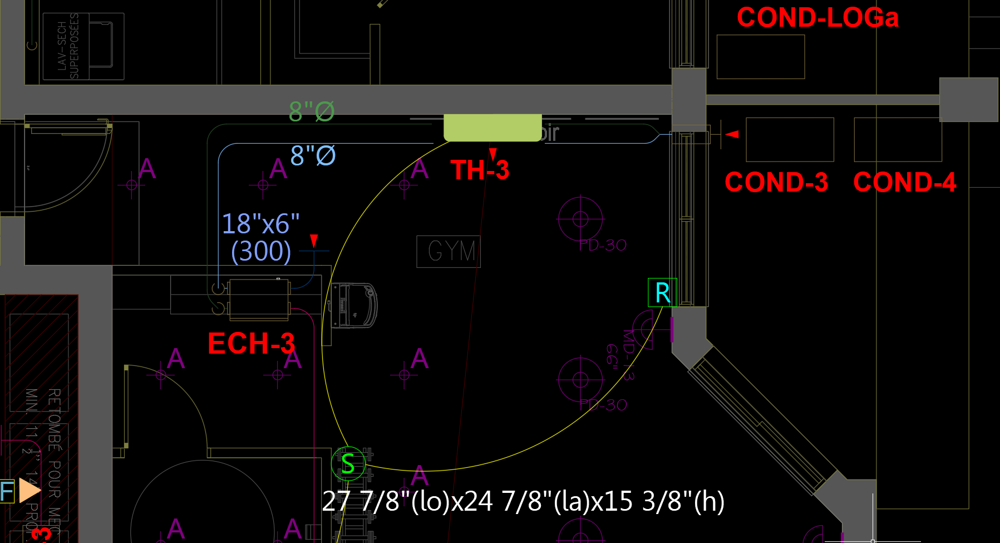Select the green circled S symbol
The image size is (1000, 543).
348,463
